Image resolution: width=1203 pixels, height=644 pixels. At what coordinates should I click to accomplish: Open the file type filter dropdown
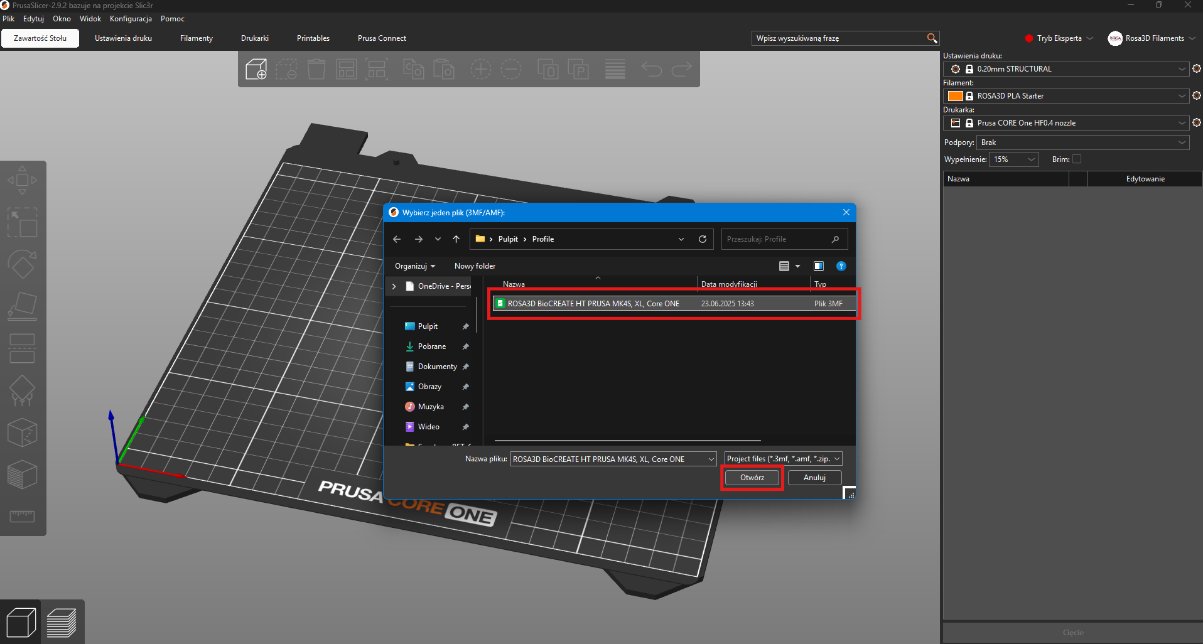coord(783,459)
